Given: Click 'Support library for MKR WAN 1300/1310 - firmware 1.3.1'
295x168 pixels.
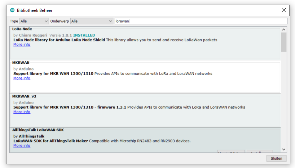Looking at the screenshot, I should click(x=70, y=107).
